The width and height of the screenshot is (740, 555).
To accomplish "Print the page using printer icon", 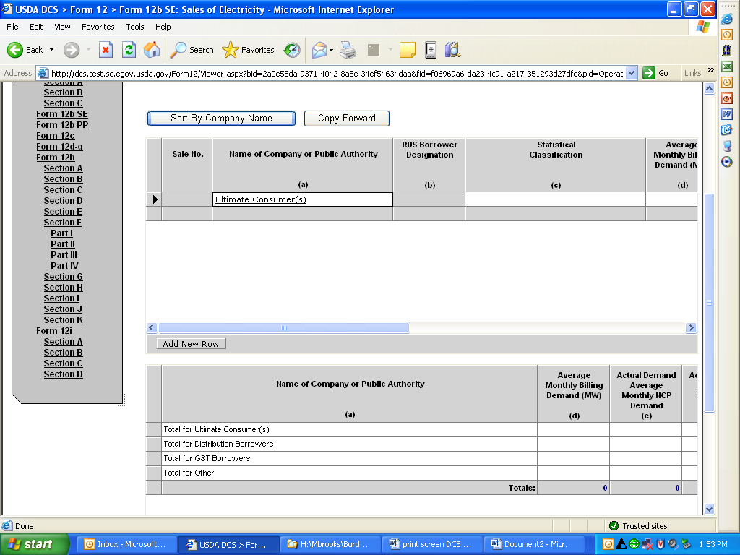I will (348, 50).
